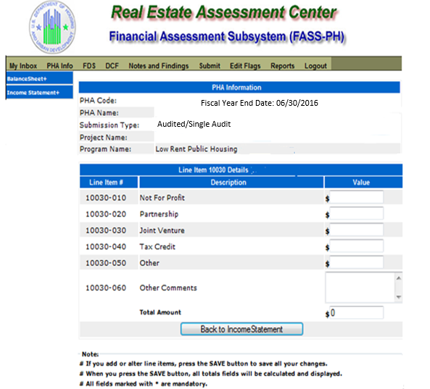430x389 pixels.
Task: Click the Total Amount field showing 0
Action: pyautogui.click(x=356, y=312)
